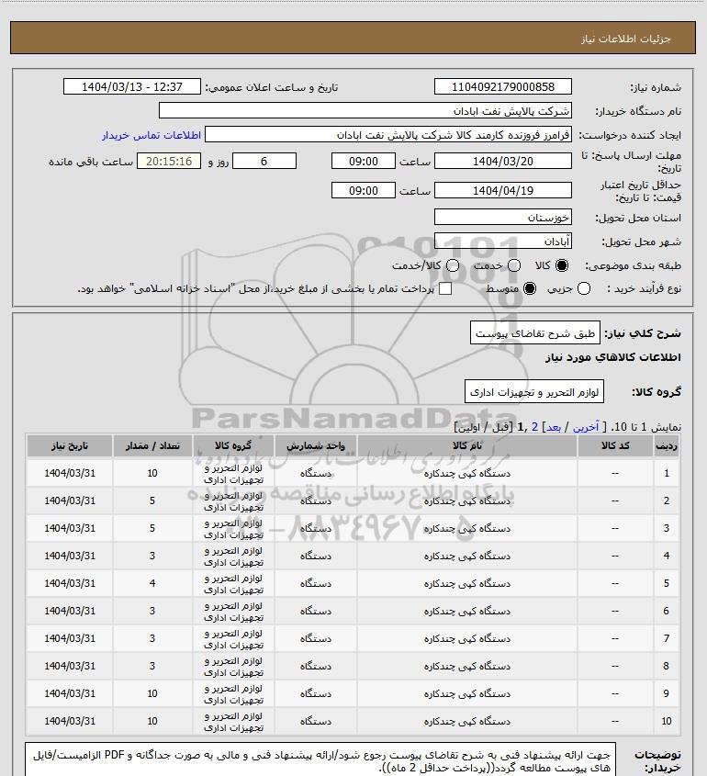Open the اطلاعات تماس خریدار link

click(x=151, y=135)
